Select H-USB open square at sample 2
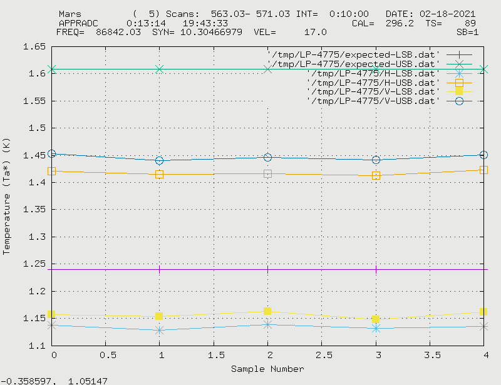 point(268,174)
